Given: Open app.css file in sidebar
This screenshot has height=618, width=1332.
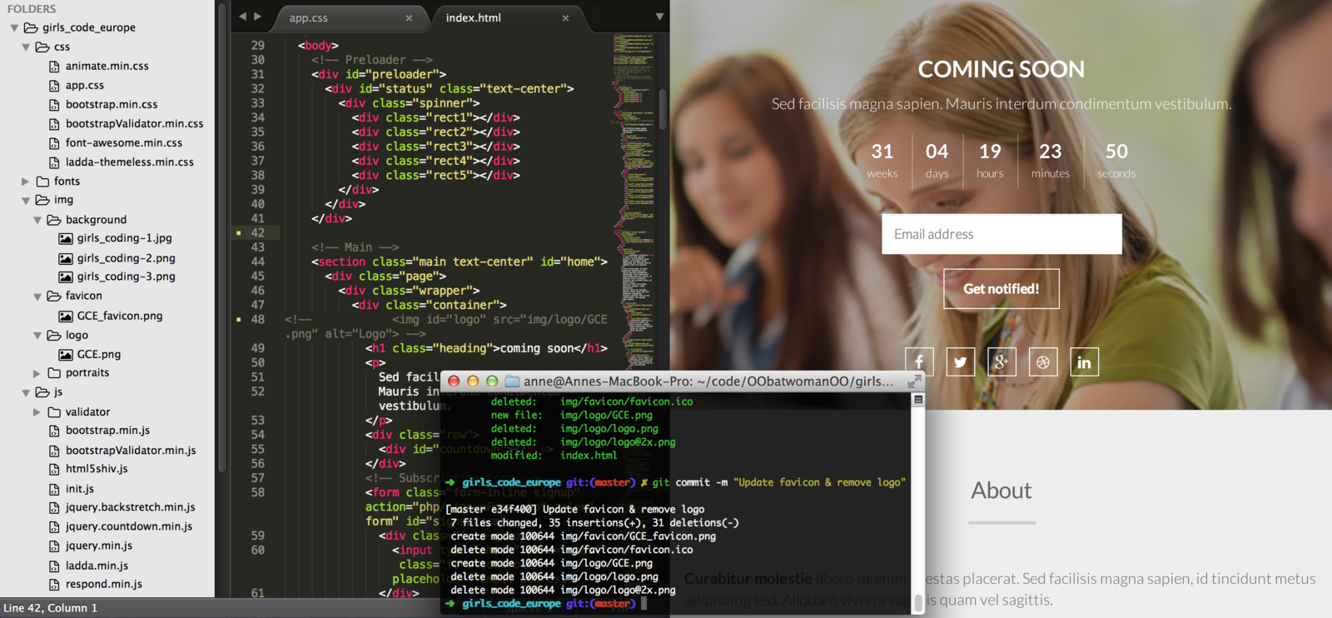Looking at the screenshot, I should tap(84, 85).
